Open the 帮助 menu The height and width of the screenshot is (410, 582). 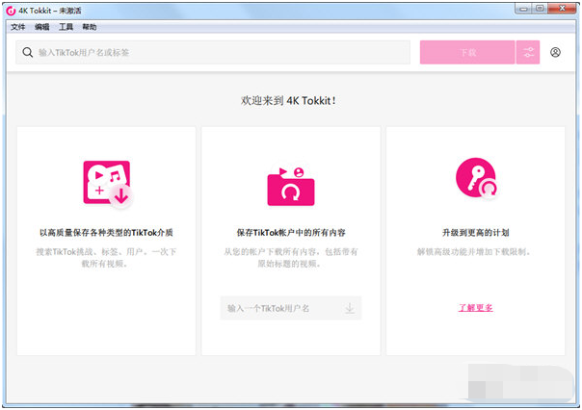tap(90, 27)
